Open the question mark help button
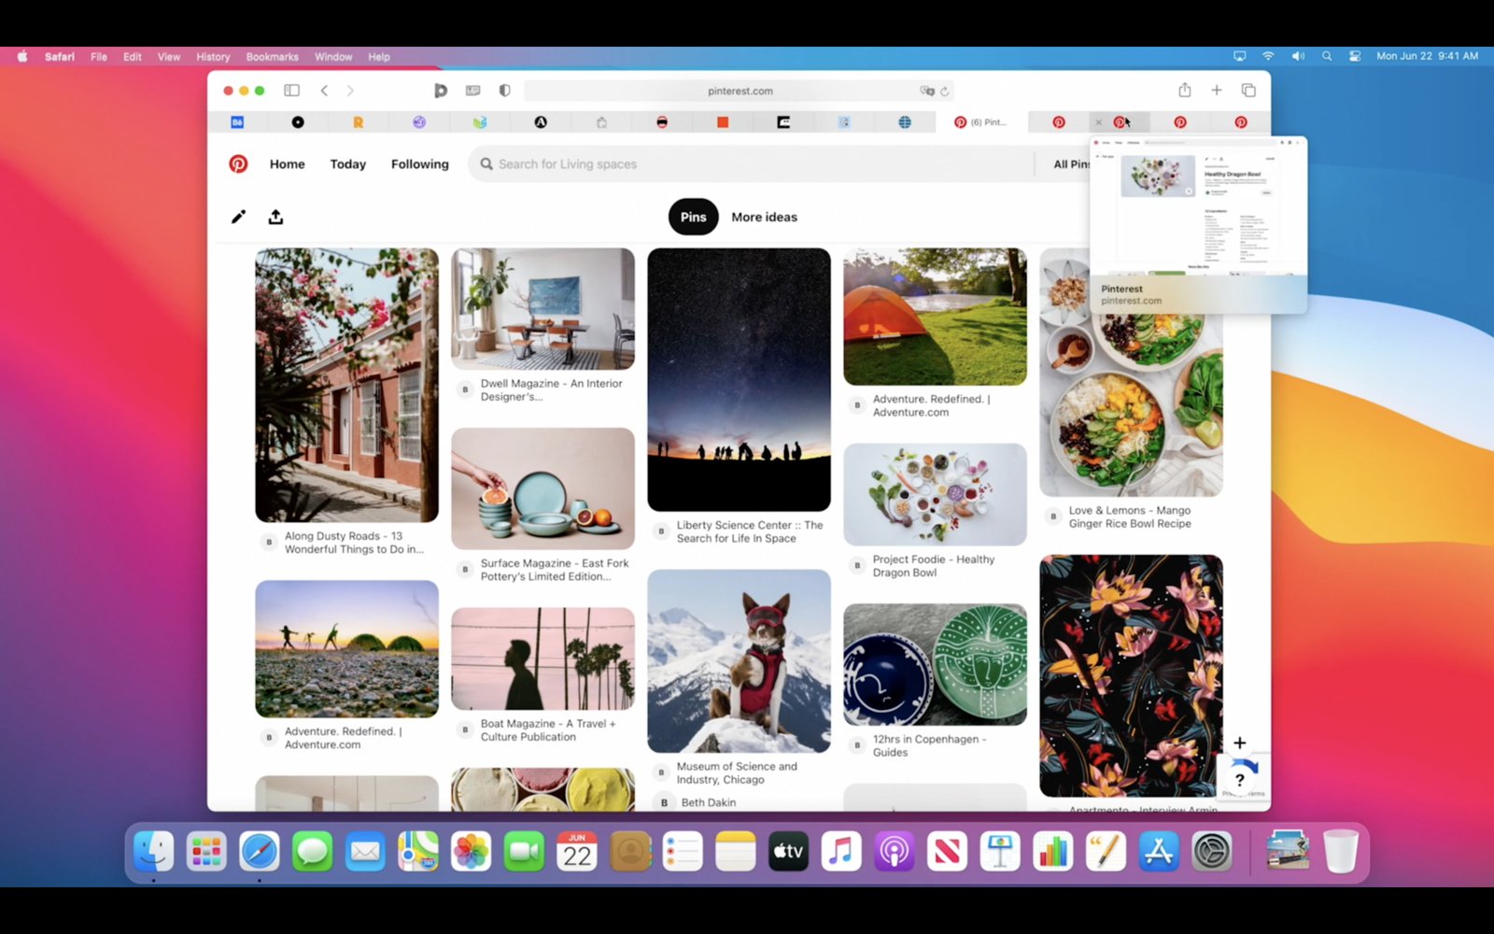The width and height of the screenshot is (1494, 934). coord(1239,780)
